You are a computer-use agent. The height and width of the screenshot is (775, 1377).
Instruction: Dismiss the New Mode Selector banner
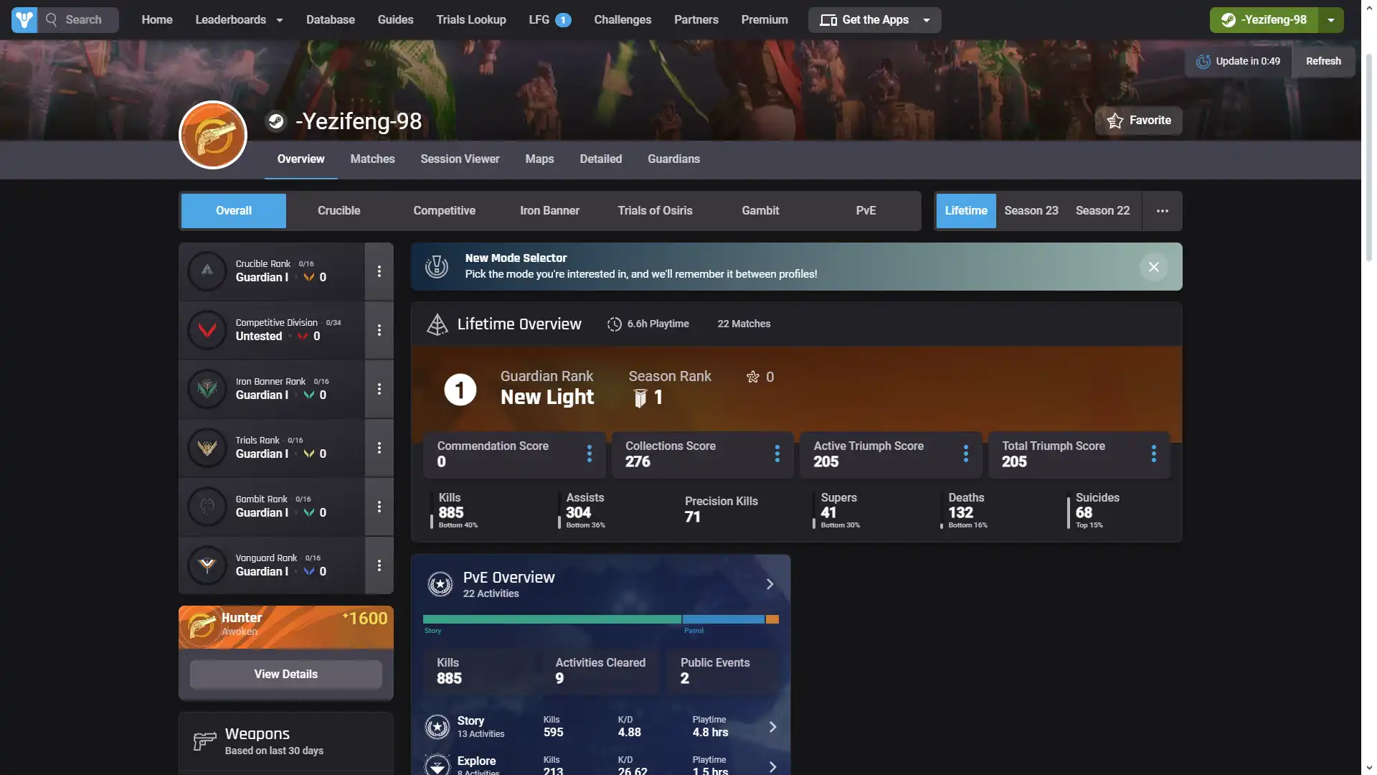point(1153,267)
